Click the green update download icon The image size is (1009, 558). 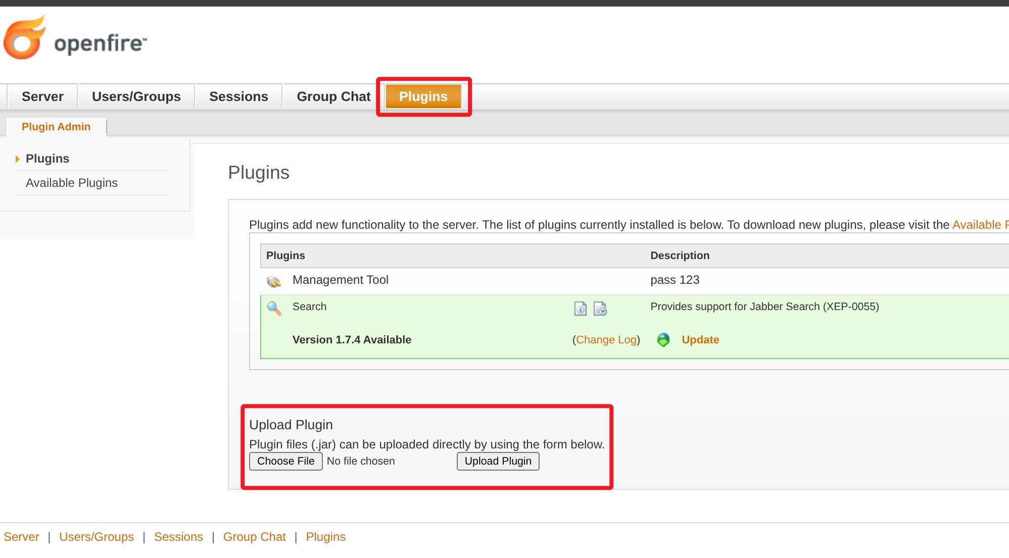pos(663,340)
